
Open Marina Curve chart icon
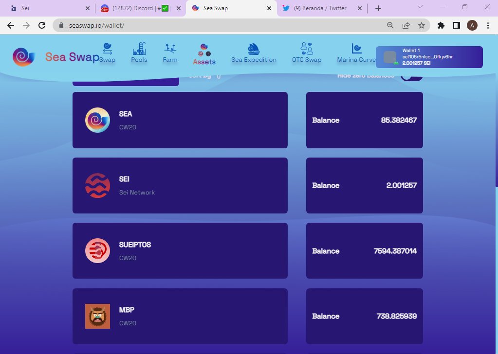(357, 49)
